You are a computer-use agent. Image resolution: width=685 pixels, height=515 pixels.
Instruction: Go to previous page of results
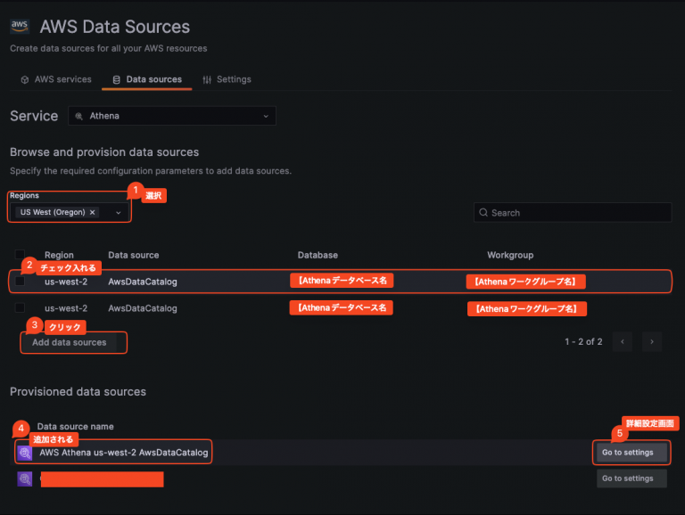[x=622, y=341]
